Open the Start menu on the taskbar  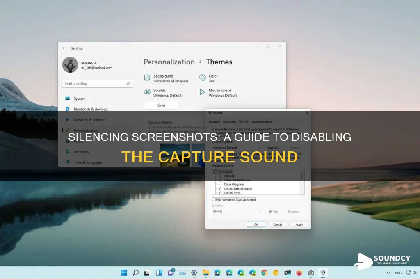pyautogui.click(x=124, y=273)
